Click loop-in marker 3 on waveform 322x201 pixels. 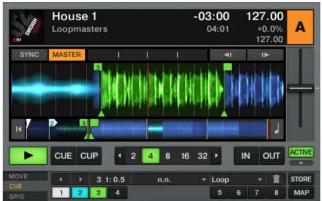click(x=98, y=67)
